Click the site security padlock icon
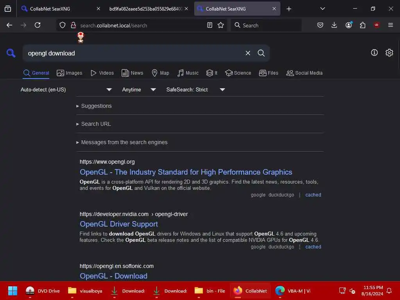The image size is (400, 300). 73,25
